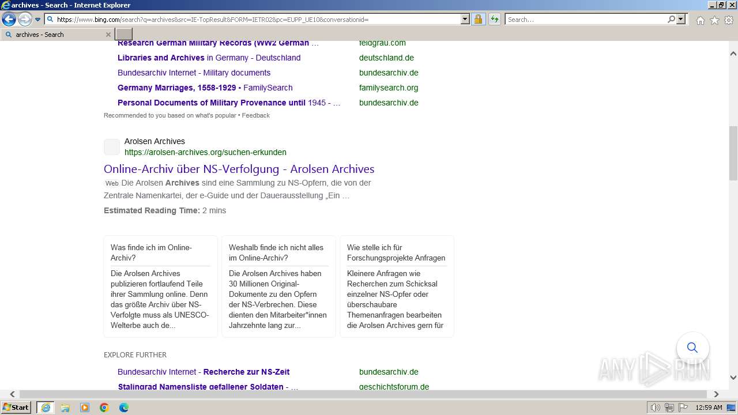
Task: Open the Tools gear icon
Action: coord(728,20)
